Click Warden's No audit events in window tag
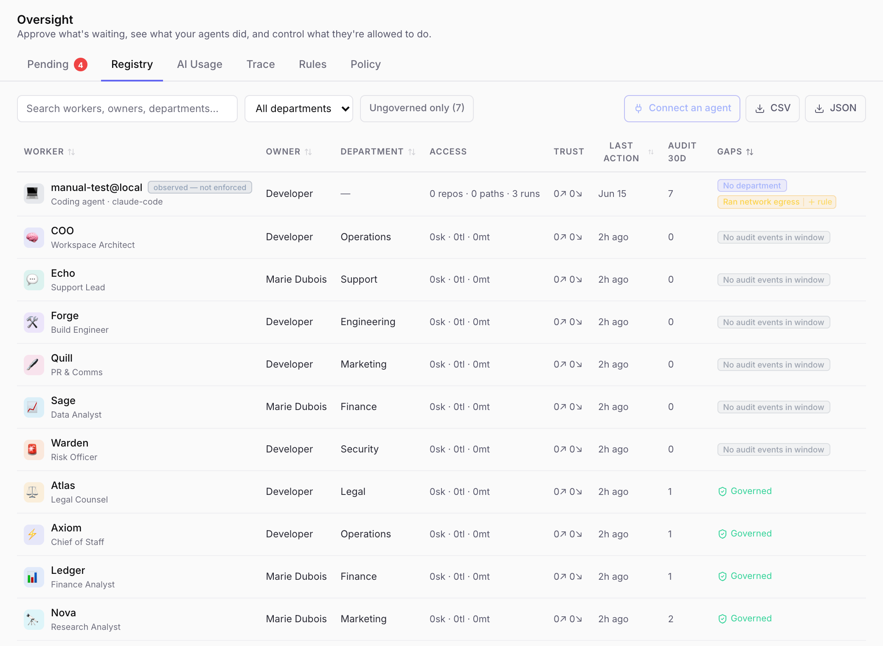The image size is (883, 646). [x=773, y=449]
